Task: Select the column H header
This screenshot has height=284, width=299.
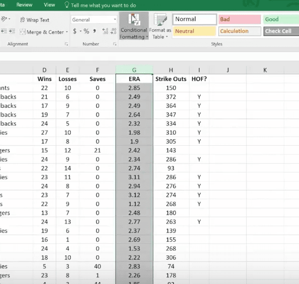Action: point(171,70)
